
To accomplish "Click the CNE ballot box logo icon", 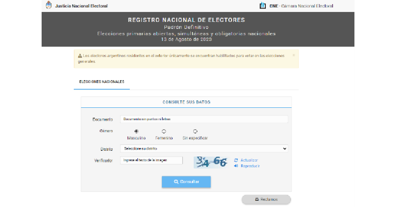I will click(x=263, y=5).
